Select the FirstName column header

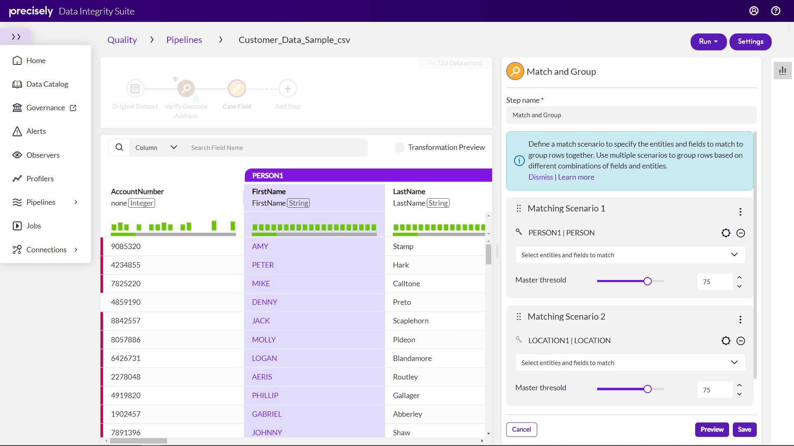314,197
